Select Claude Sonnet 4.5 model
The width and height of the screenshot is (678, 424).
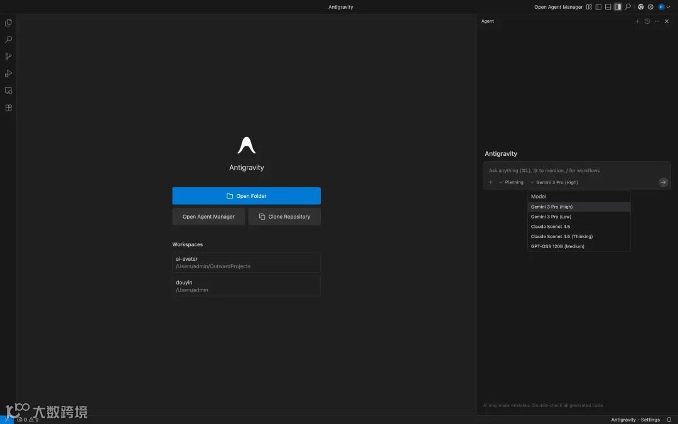[x=579, y=227]
